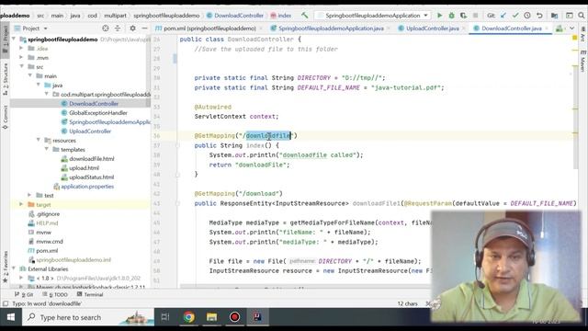
Task: Run with Coverage icon in toolbar
Action: click(x=463, y=16)
